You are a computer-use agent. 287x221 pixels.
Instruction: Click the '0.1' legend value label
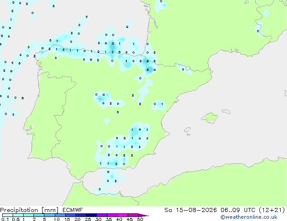click(x=5, y=219)
